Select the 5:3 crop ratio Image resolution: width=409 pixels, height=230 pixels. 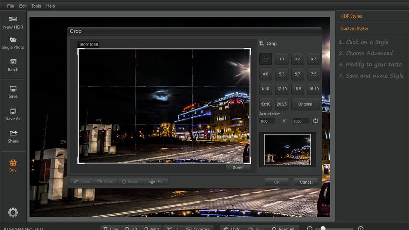282,74
